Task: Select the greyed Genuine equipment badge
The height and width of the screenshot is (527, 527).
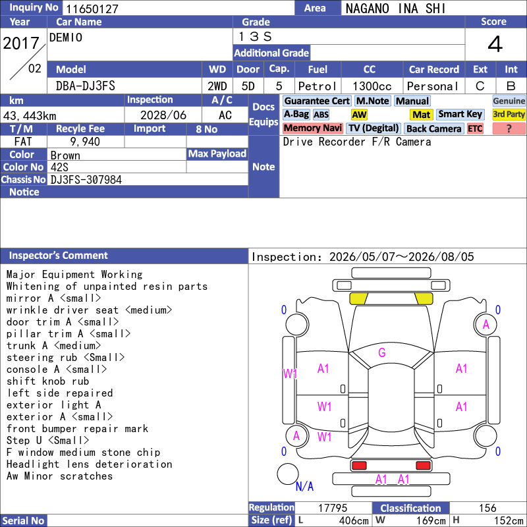Action: (509, 101)
